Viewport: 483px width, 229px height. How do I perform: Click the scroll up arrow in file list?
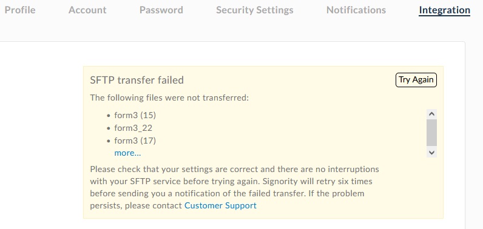pos(431,114)
